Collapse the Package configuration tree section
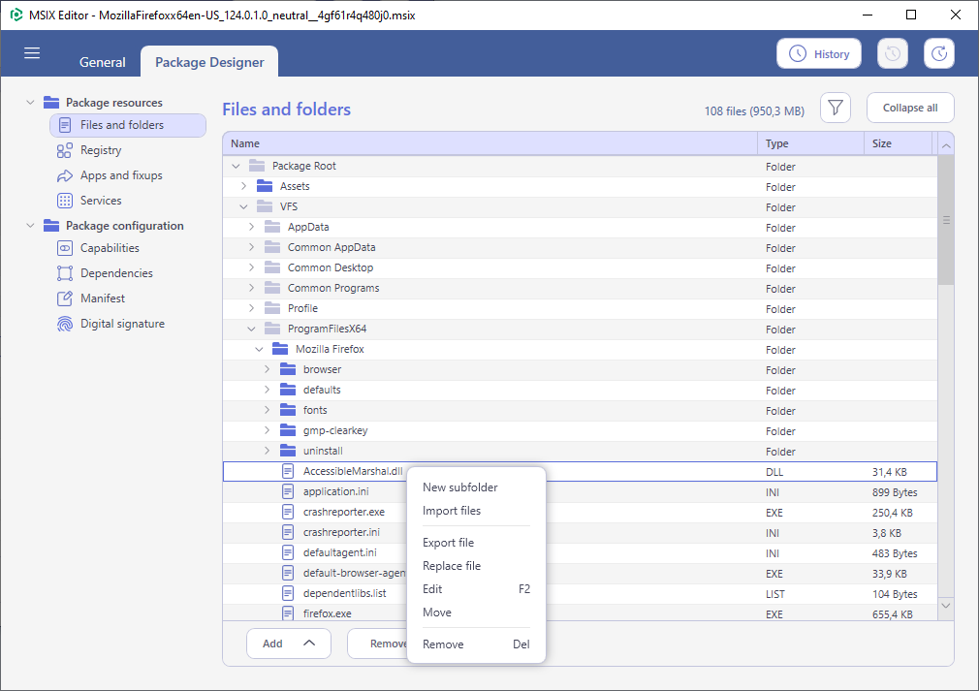Image resolution: width=979 pixels, height=691 pixels. coord(30,226)
